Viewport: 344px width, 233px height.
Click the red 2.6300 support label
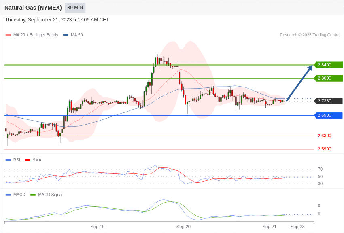(325, 136)
